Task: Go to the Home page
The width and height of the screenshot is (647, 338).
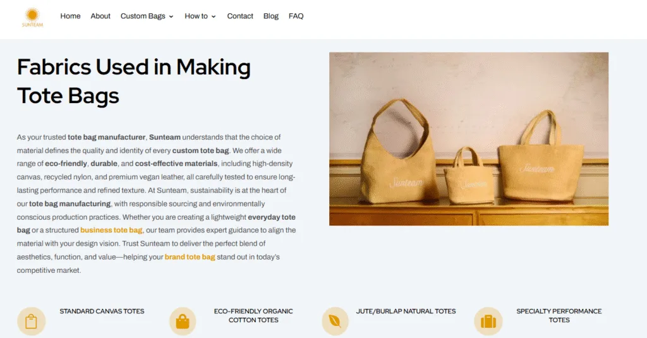Action: (x=70, y=16)
